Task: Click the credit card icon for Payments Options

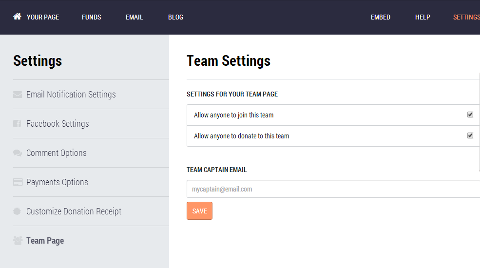Action: [x=18, y=182]
